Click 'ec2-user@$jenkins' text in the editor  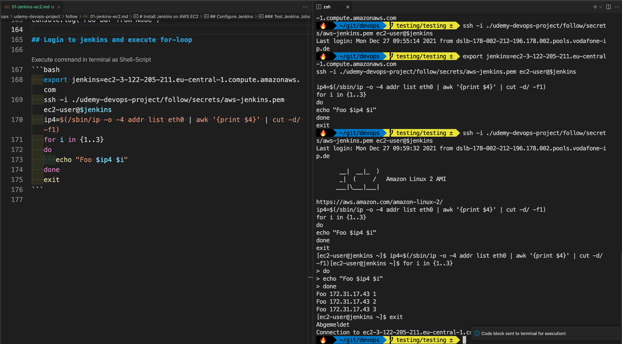(x=78, y=110)
